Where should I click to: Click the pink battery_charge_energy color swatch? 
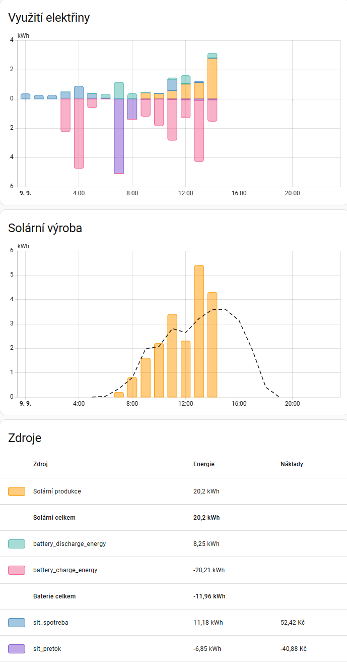click(17, 570)
